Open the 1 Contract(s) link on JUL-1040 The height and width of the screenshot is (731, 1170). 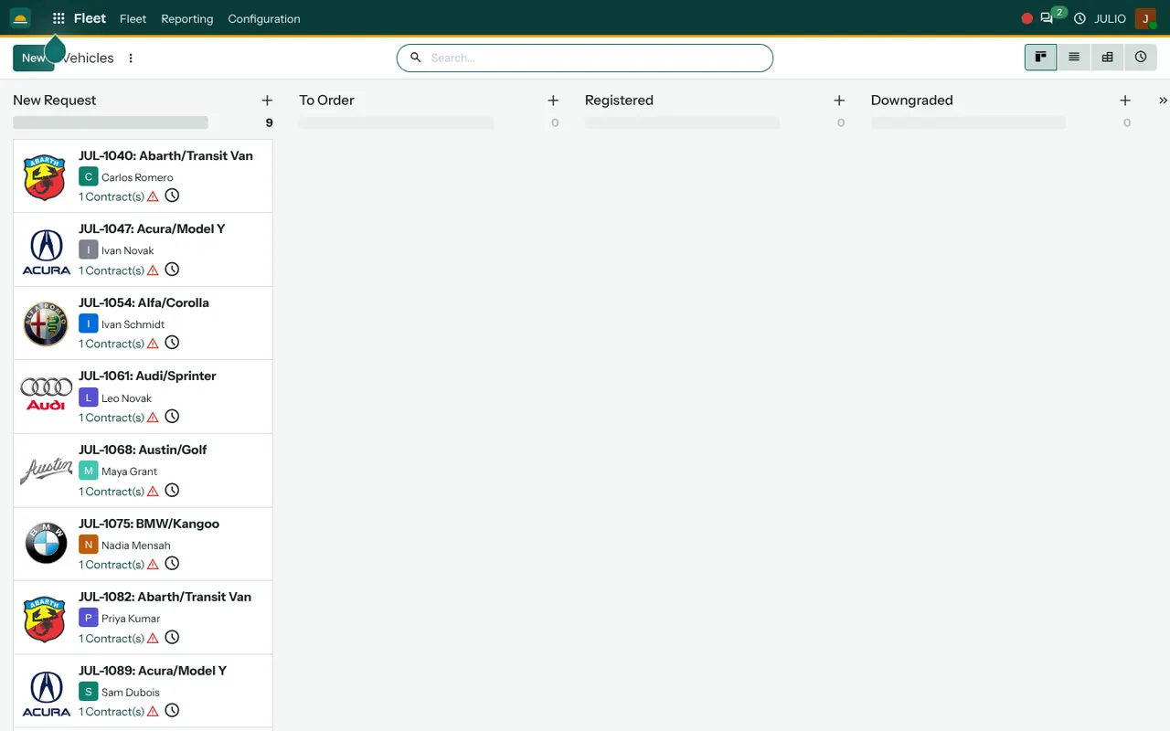click(112, 196)
